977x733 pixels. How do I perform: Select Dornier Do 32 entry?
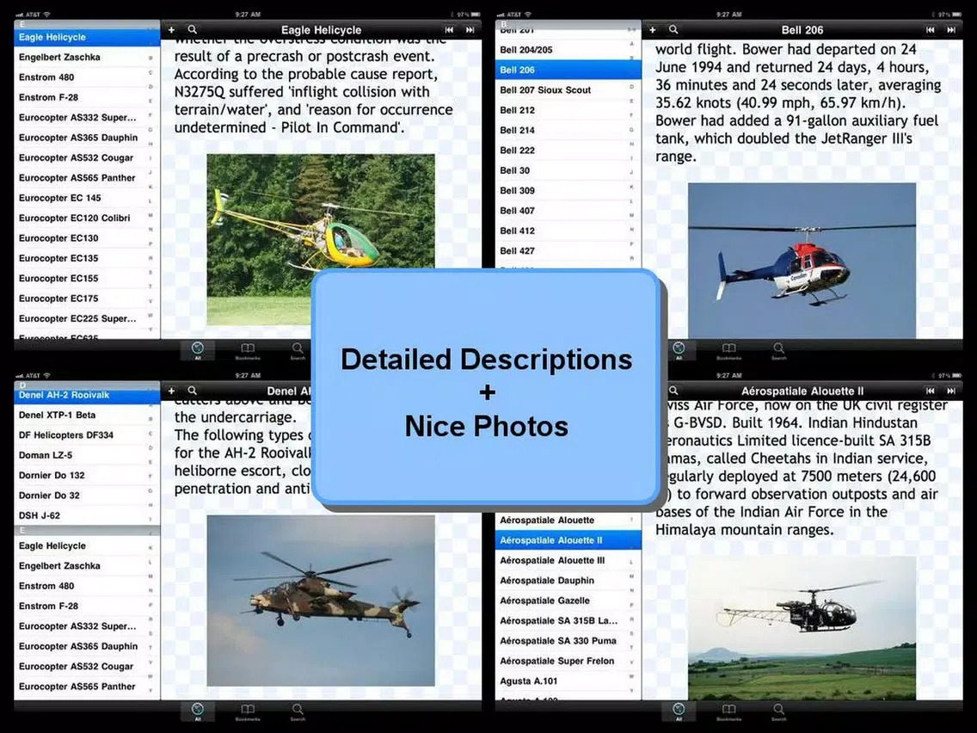pos(87,496)
